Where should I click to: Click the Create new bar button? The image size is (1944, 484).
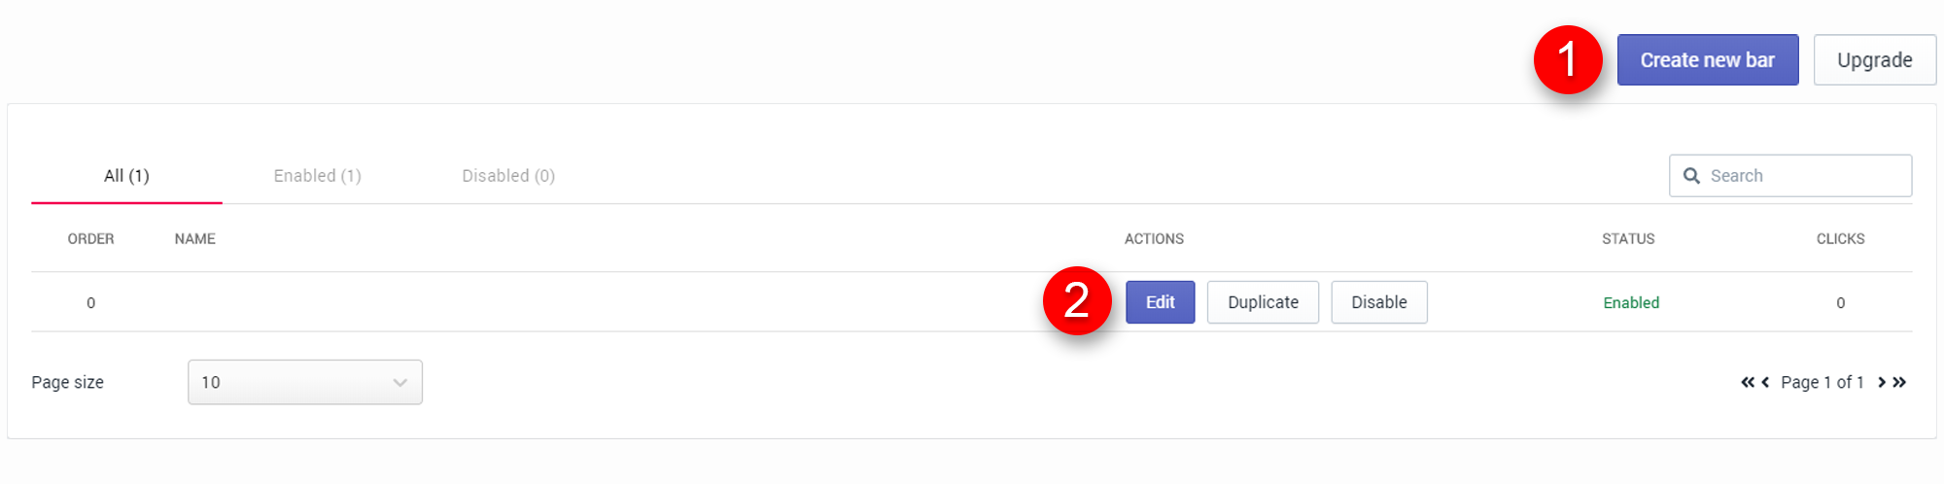pyautogui.click(x=1707, y=60)
